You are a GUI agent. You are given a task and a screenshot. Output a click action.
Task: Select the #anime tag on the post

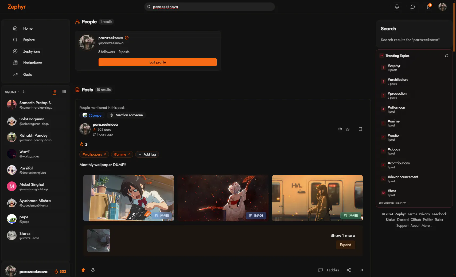click(122, 154)
